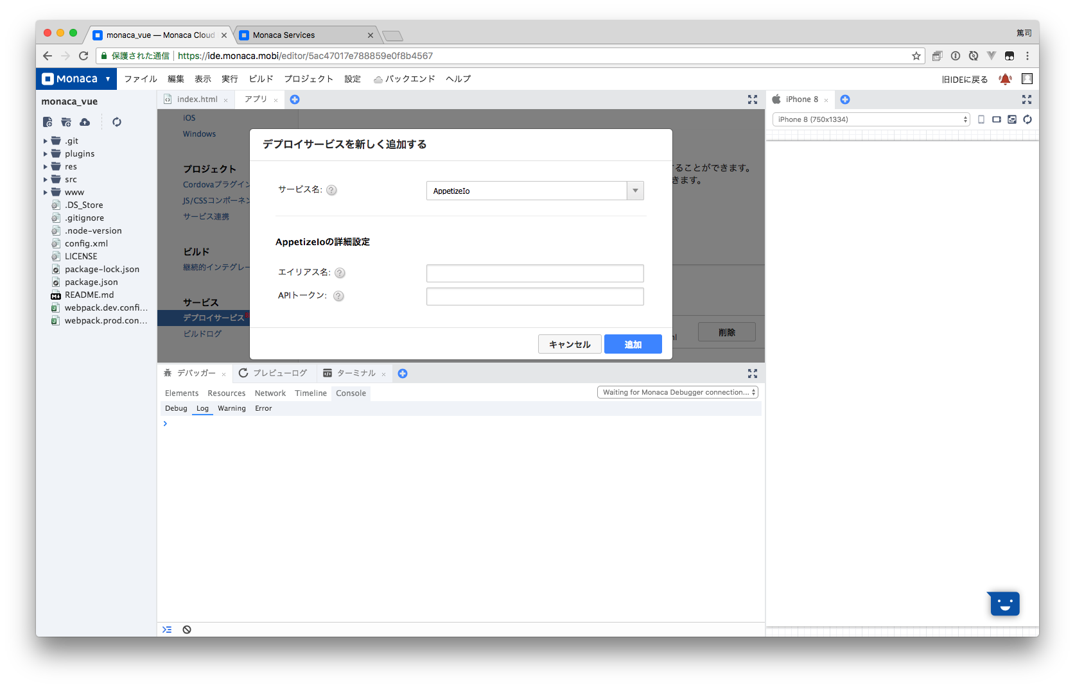The width and height of the screenshot is (1075, 688).
Task: Show help for エイリアス名 field
Action: pyautogui.click(x=340, y=273)
